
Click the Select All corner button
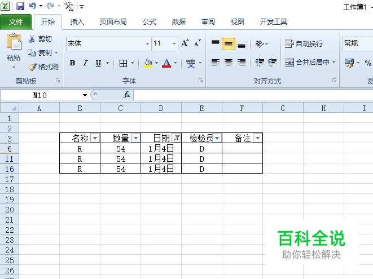pyautogui.click(x=10, y=108)
